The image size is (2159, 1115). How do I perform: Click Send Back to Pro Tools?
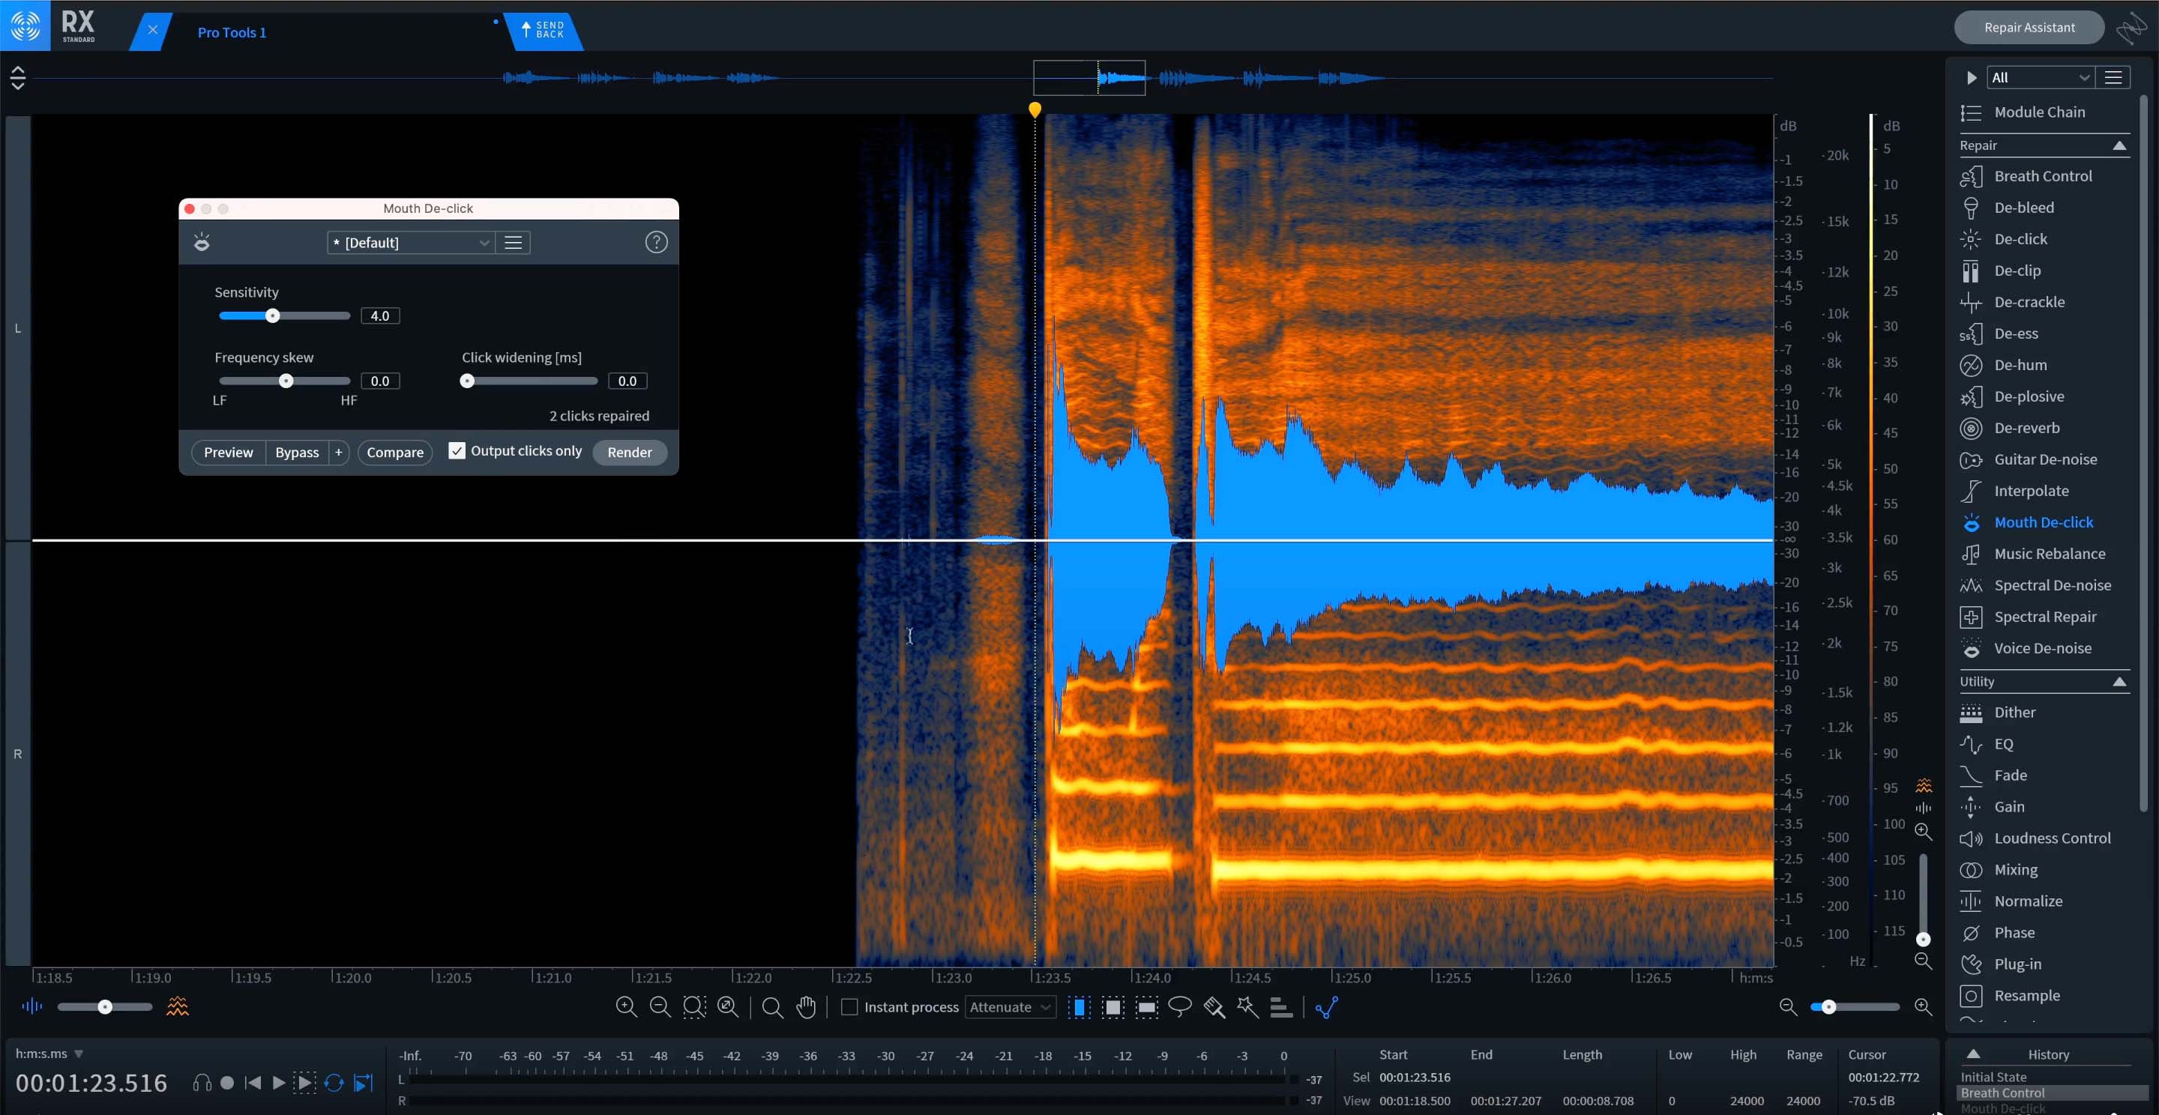[x=544, y=31]
